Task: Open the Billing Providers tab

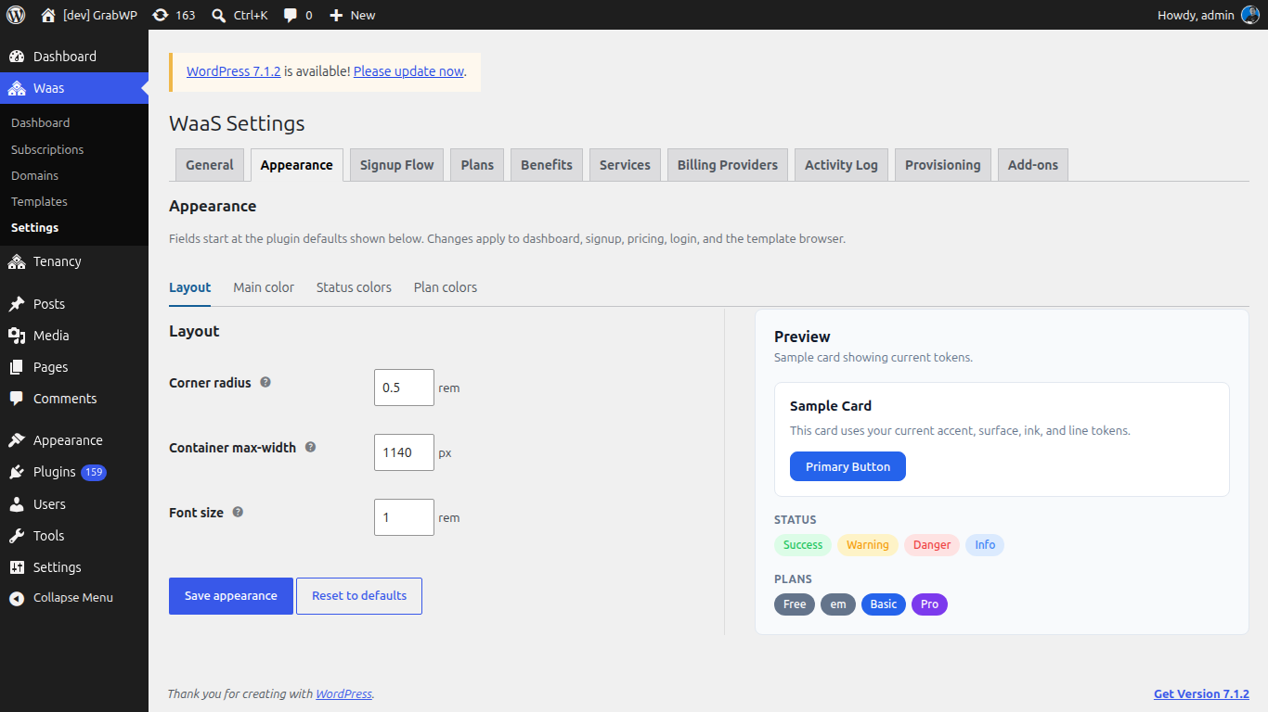Action: tap(728, 165)
